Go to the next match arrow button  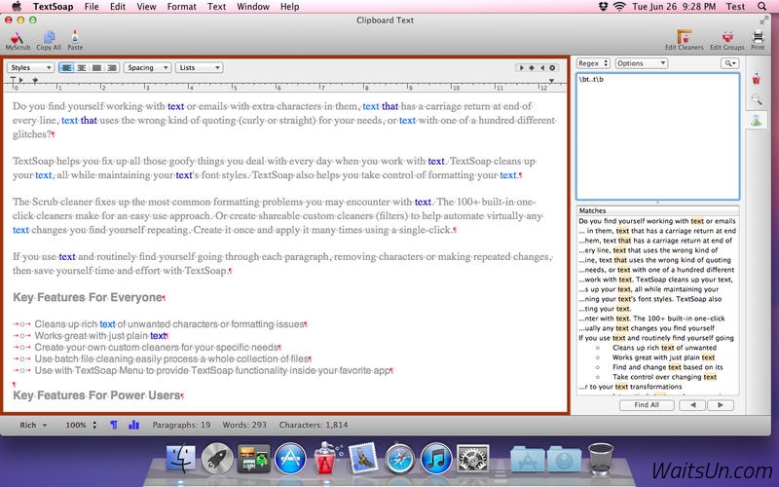(x=720, y=405)
